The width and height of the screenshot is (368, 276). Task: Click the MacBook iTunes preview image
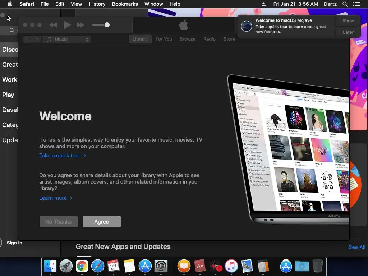coord(288,149)
